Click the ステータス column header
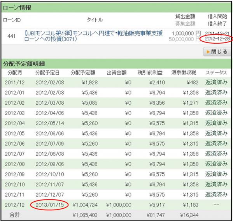 point(216,72)
